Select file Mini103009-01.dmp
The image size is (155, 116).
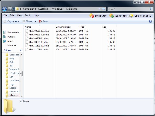point(39,42)
